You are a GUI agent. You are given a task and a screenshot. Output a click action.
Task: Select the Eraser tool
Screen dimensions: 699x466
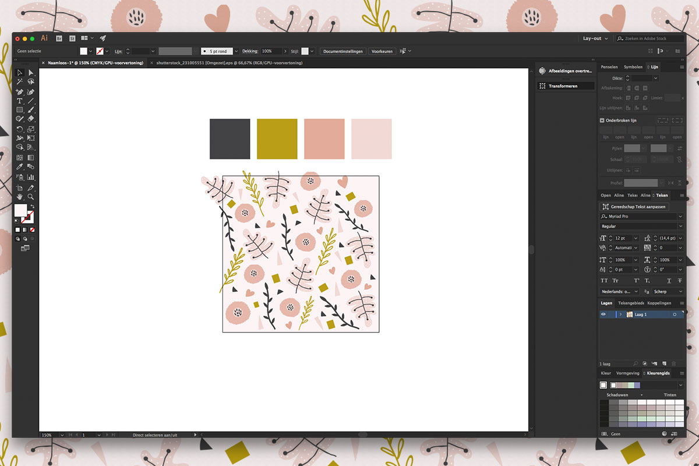click(x=31, y=119)
